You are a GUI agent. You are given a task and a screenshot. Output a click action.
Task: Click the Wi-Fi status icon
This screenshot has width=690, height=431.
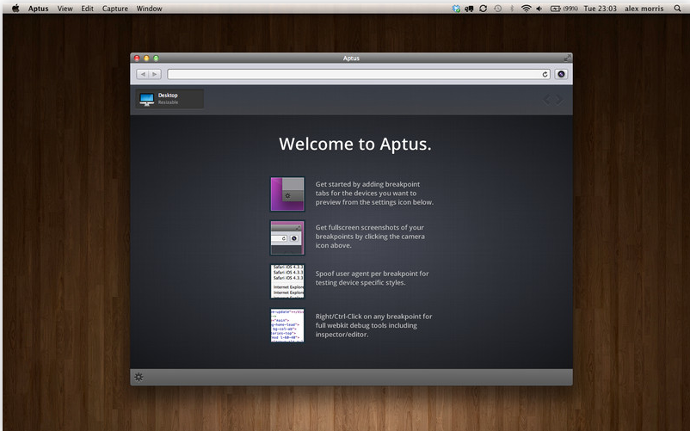tap(526, 9)
